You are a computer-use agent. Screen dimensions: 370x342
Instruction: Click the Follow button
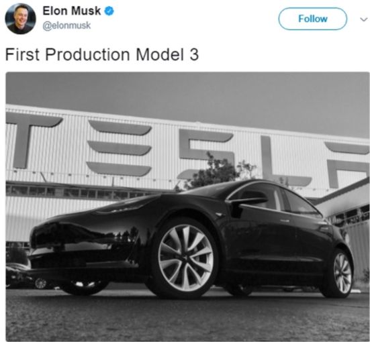[x=313, y=19]
